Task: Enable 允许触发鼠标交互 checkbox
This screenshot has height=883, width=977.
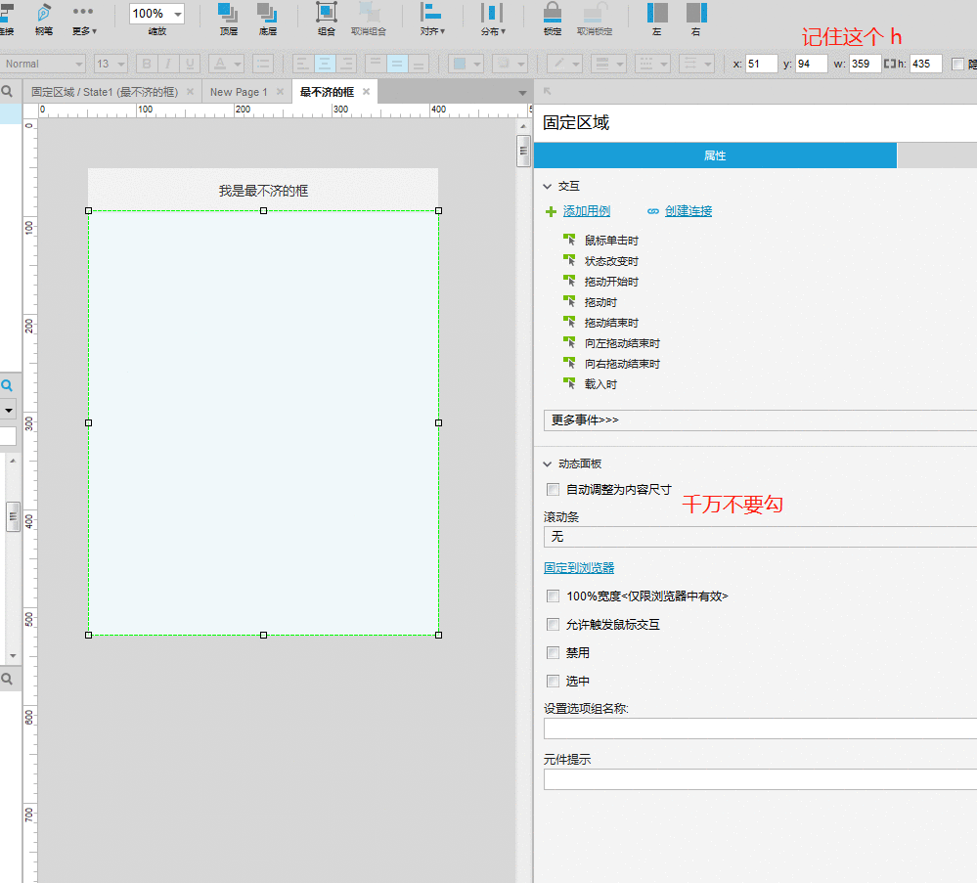Action: point(553,624)
